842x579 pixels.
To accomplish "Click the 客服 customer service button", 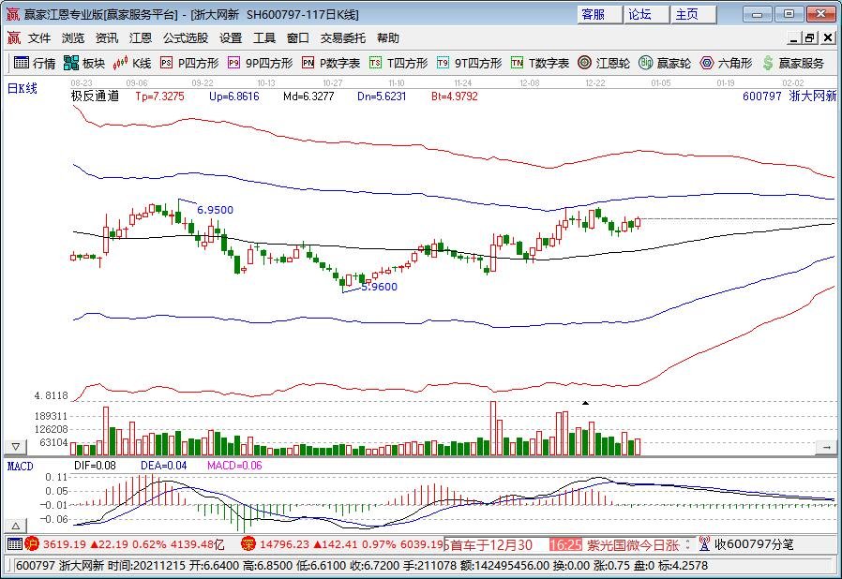I will (x=600, y=14).
